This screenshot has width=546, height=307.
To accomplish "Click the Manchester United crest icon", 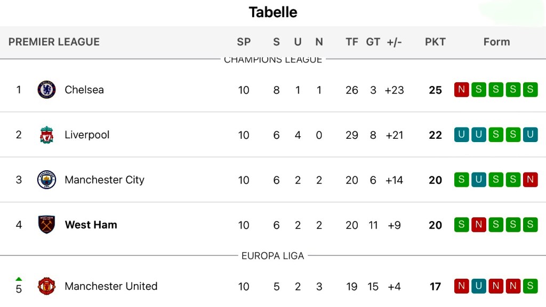I will click(x=47, y=286).
